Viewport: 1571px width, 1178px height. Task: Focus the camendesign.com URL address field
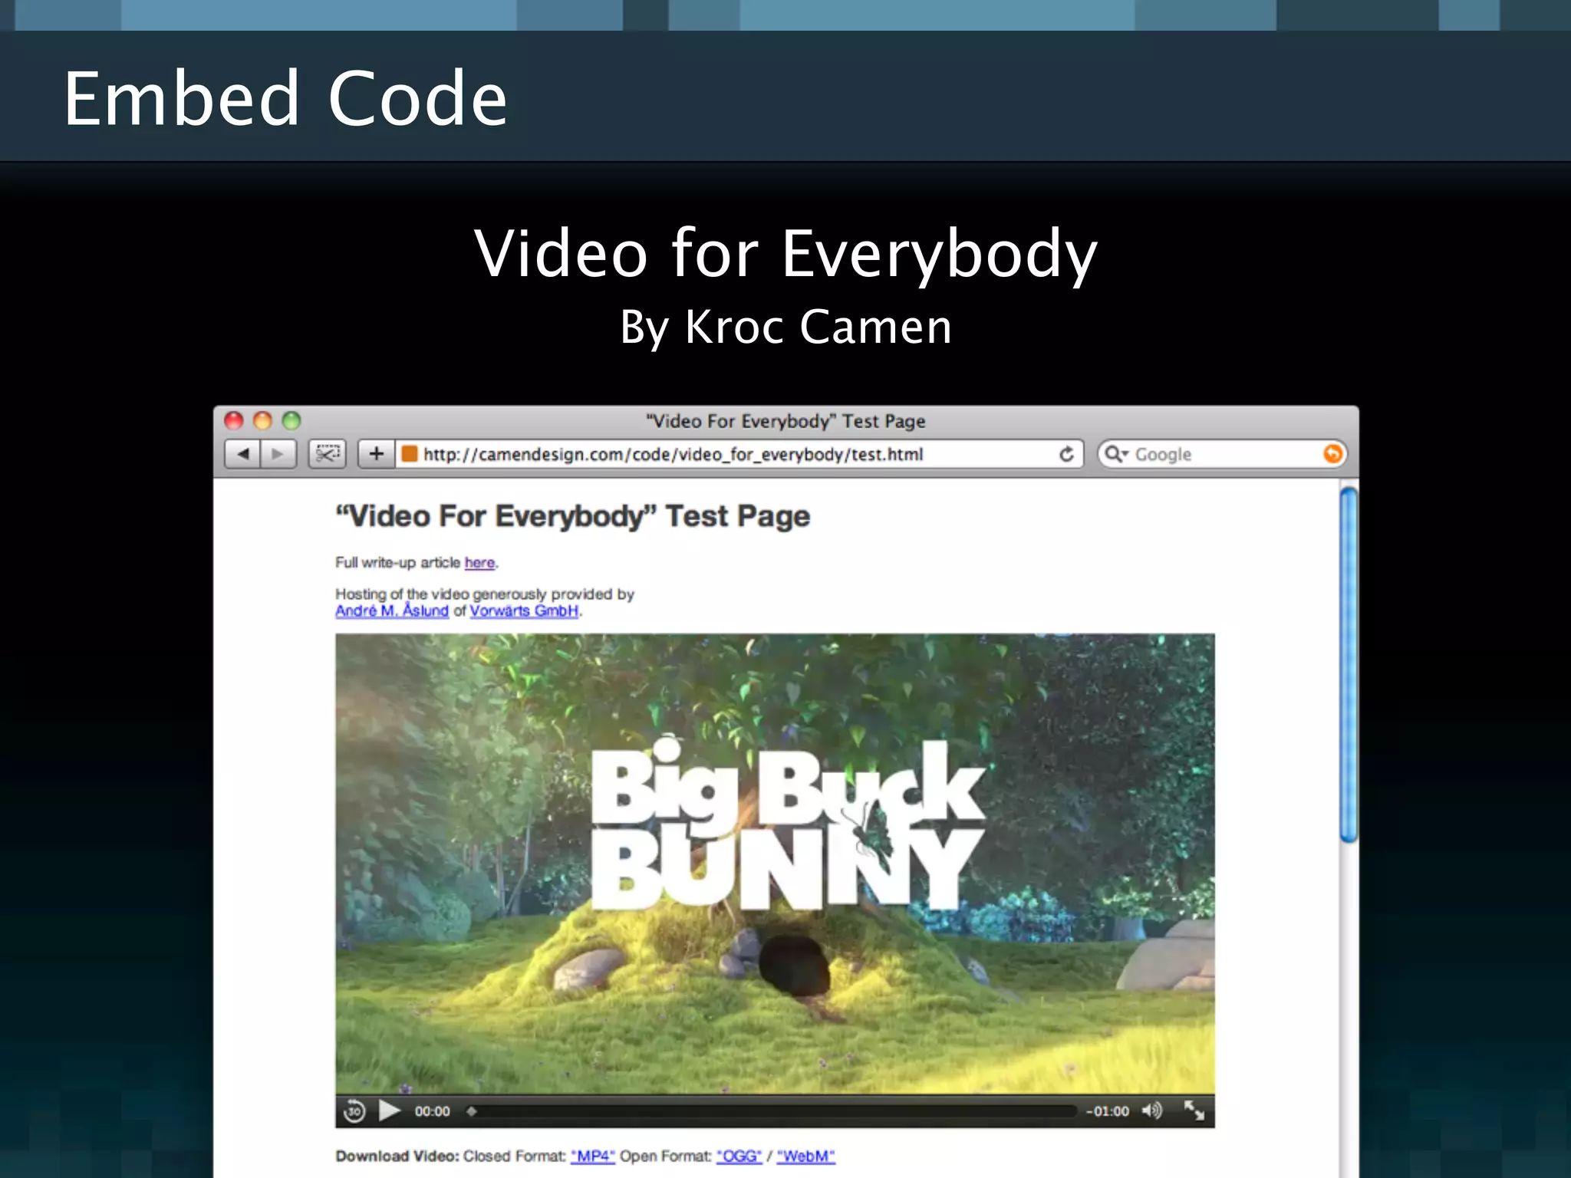click(739, 454)
